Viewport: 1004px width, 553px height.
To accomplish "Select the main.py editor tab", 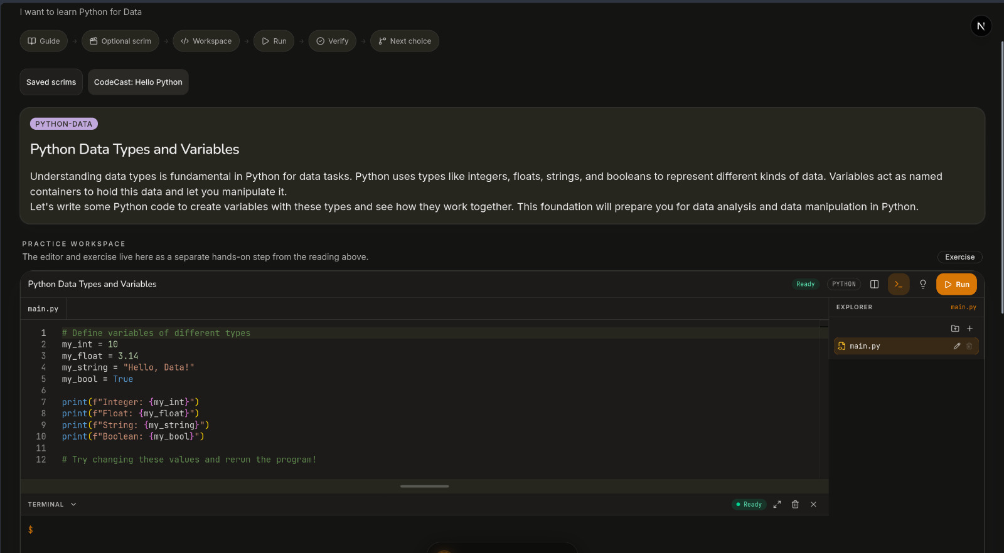I will 43,309.
